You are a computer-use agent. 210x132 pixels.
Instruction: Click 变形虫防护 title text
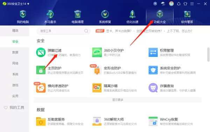(x=112, y=68)
